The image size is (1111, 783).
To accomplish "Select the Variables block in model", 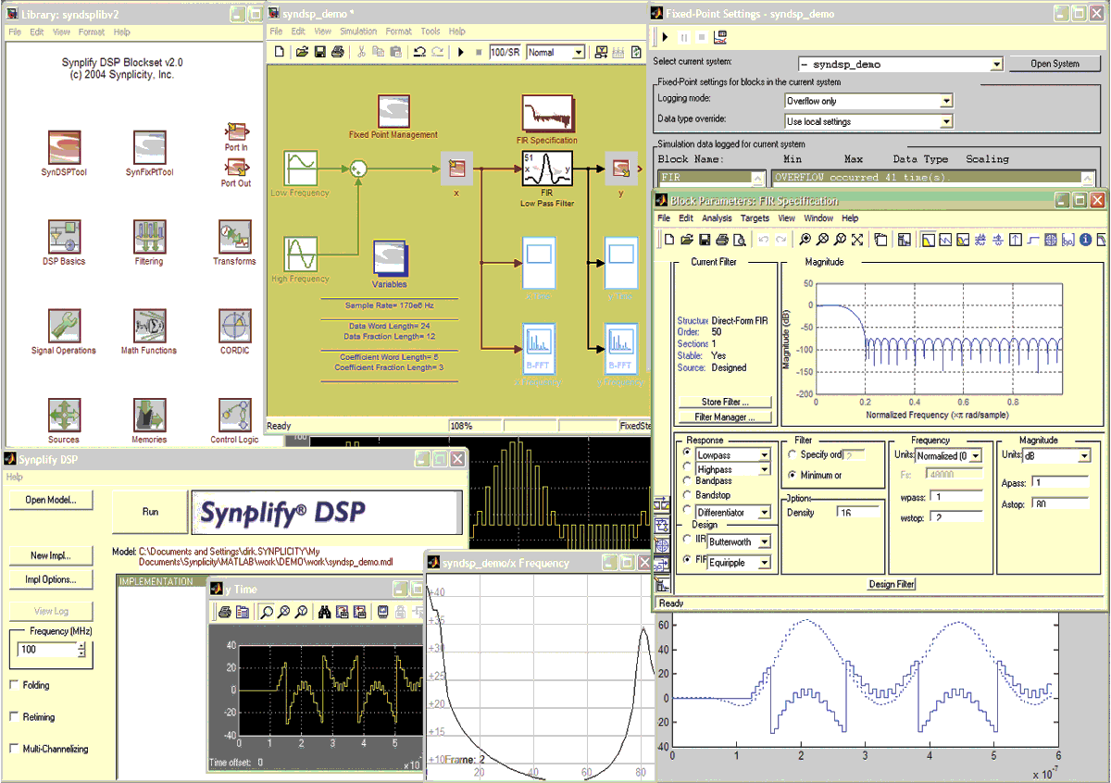I will click(x=390, y=258).
